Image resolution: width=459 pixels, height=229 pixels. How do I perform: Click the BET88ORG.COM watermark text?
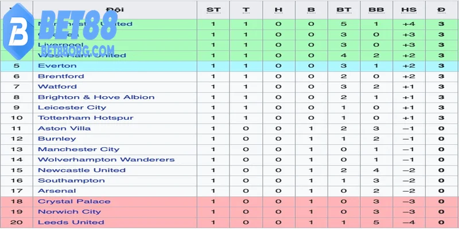pyautogui.click(x=77, y=51)
